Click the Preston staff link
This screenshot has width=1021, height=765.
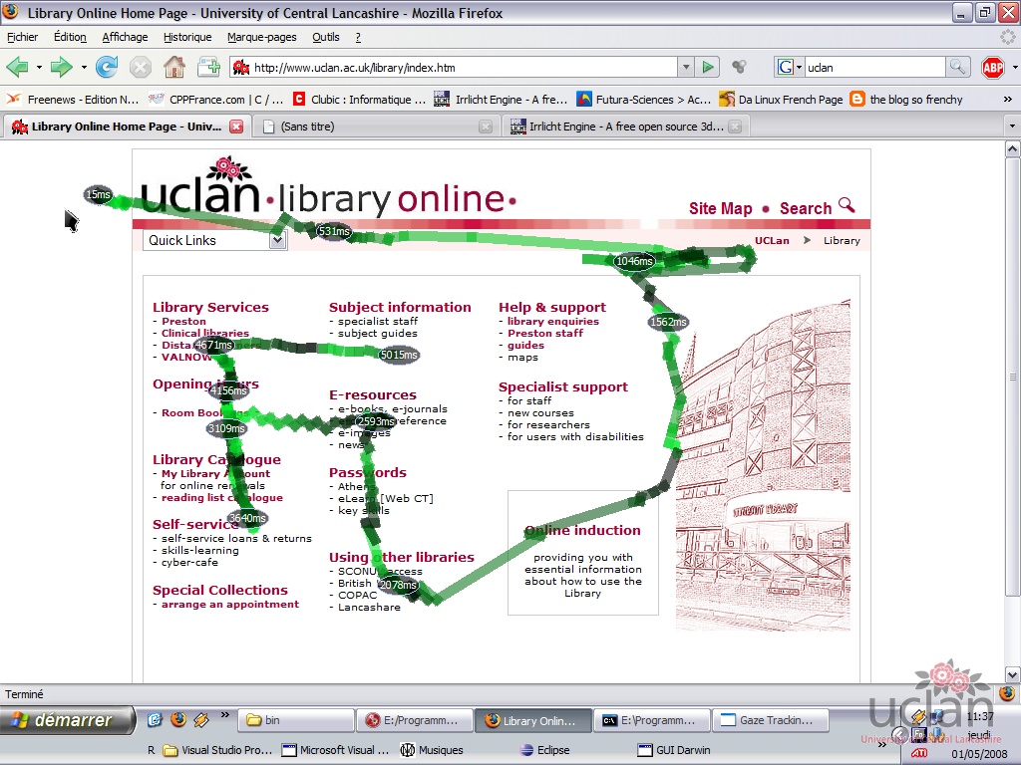[x=545, y=333]
